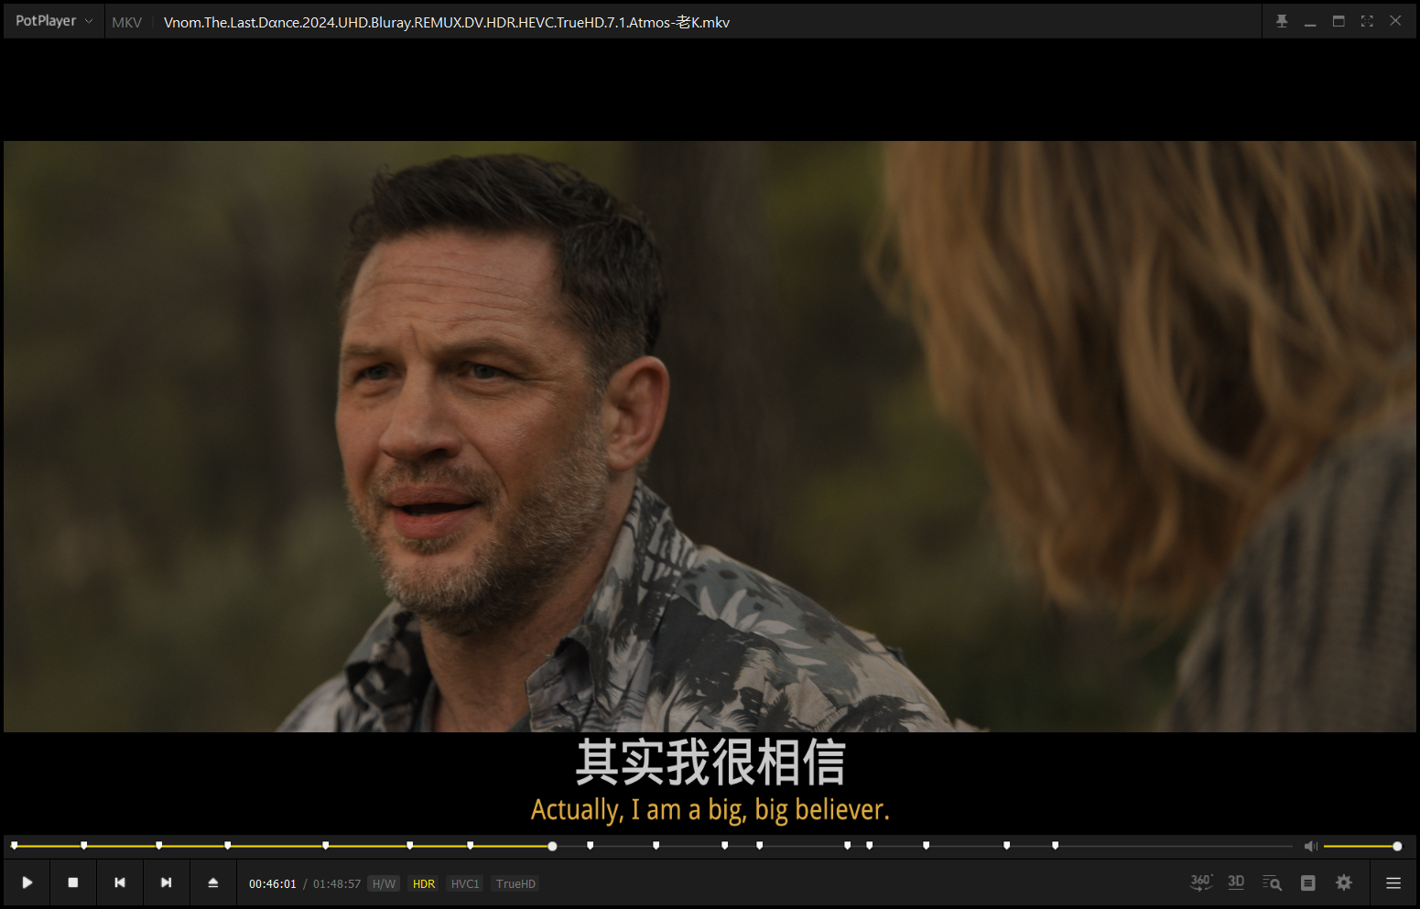This screenshot has width=1420, height=909.
Task: Click the English subtitle line
Action: click(x=710, y=810)
